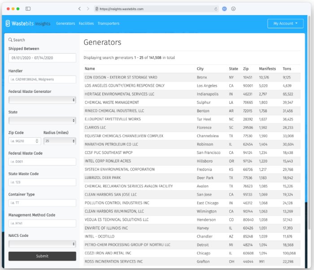Expand the NAICS Code dropdown
This screenshot has height=270, width=314.
click(42, 244)
